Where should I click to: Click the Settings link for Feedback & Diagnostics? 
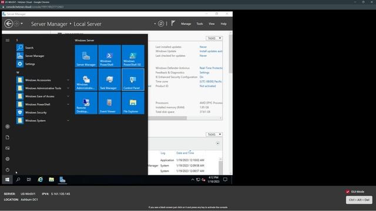[204, 73]
